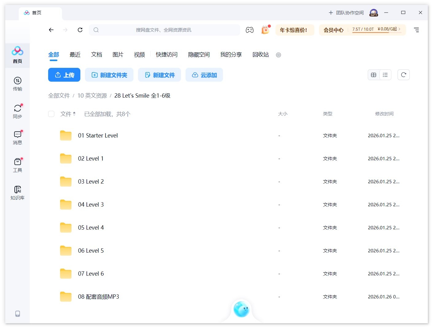Switch to list view display
This screenshot has height=330, width=434.
pos(385,75)
